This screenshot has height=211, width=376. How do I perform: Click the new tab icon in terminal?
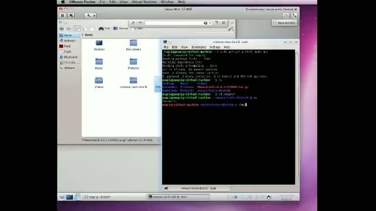[166, 189]
